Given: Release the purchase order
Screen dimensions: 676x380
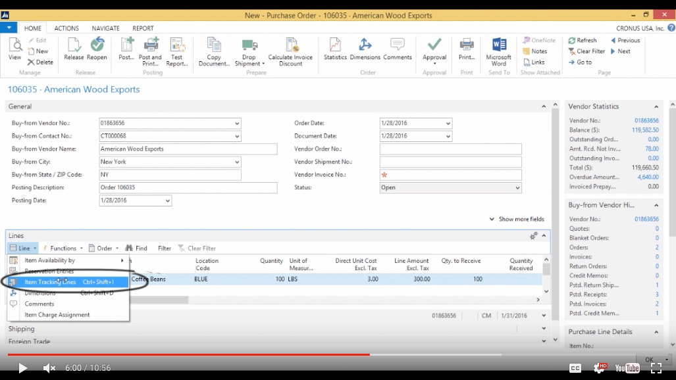Looking at the screenshot, I should (x=74, y=49).
